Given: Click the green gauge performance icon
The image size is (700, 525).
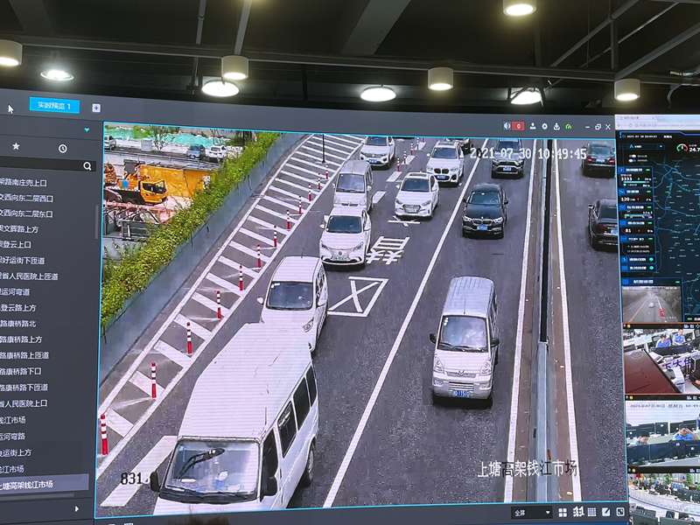Looking at the screenshot, I should tap(569, 126).
